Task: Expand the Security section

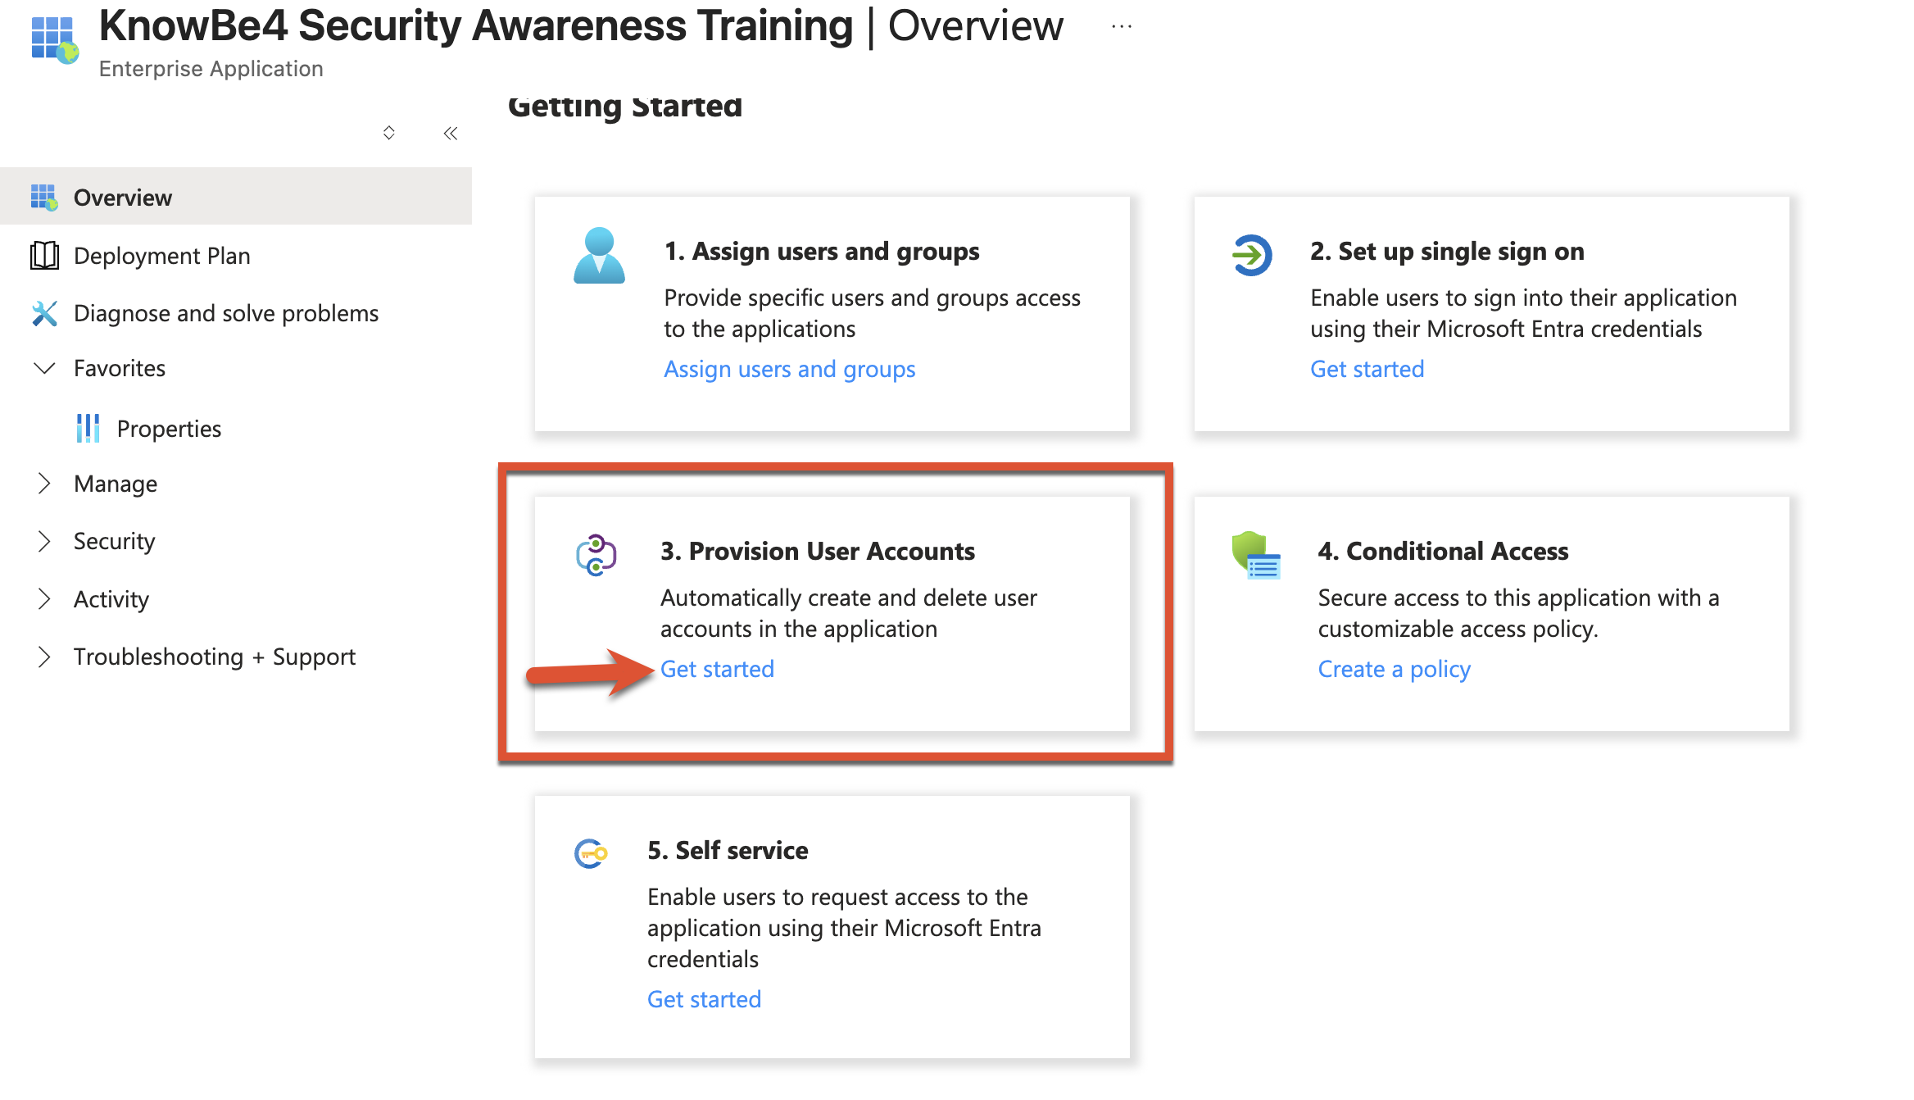Action: click(x=45, y=541)
